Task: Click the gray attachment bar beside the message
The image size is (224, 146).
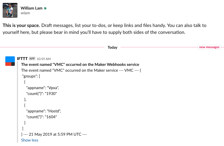Action: [x=18, y=102]
